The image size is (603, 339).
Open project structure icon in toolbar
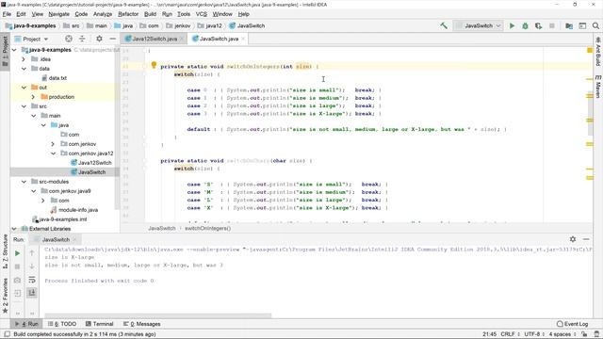coord(569,25)
